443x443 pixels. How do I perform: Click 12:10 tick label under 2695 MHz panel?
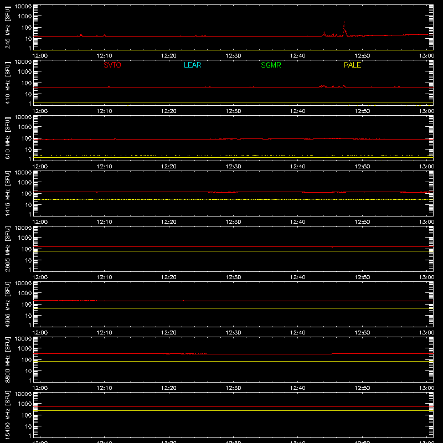click(104, 277)
